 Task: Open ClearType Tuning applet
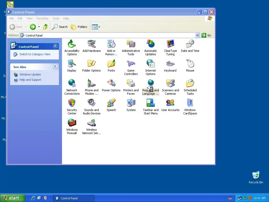pos(170,48)
